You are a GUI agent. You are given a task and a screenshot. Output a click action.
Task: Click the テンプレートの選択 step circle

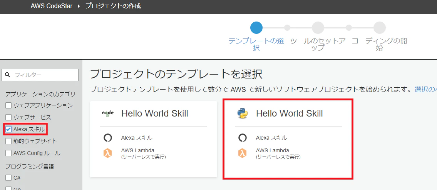pyautogui.click(x=256, y=28)
